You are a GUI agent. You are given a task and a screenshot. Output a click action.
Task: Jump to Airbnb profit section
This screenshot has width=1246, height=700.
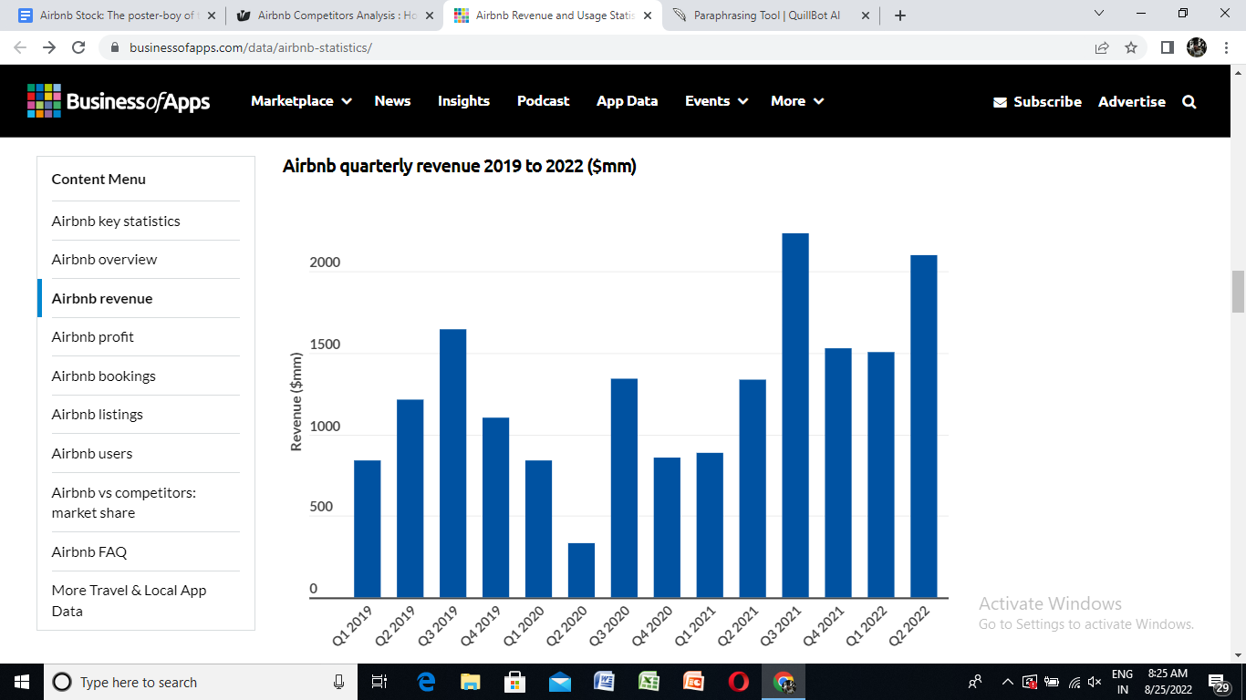coord(92,336)
